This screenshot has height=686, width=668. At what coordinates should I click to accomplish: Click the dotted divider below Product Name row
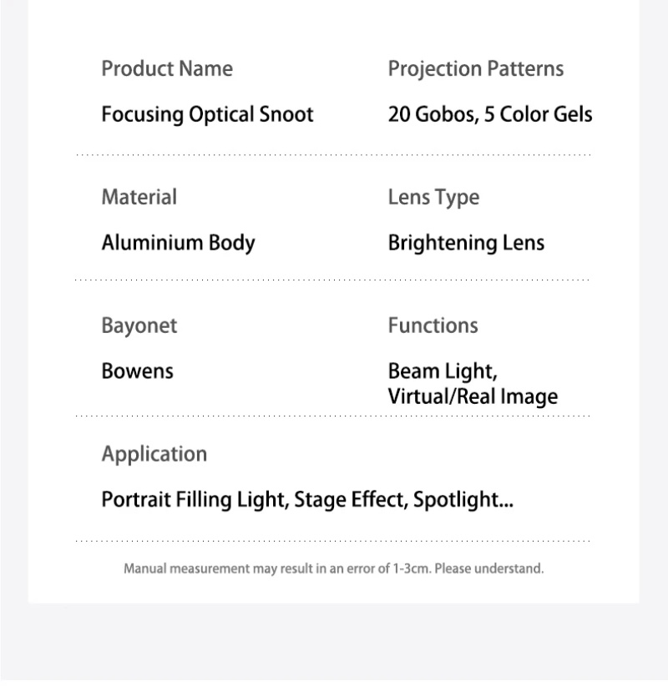[x=333, y=155]
